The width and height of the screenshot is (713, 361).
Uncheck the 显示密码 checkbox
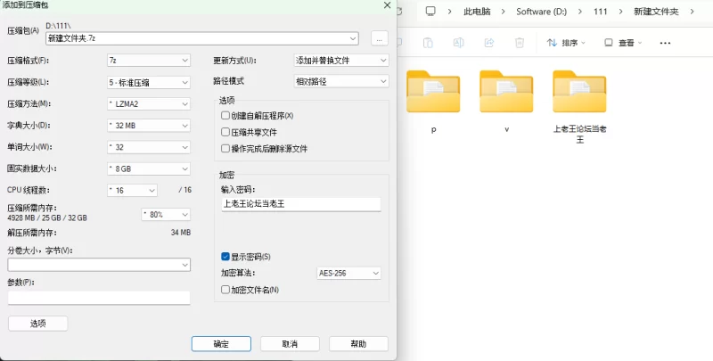pyautogui.click(x=225, y=257)
